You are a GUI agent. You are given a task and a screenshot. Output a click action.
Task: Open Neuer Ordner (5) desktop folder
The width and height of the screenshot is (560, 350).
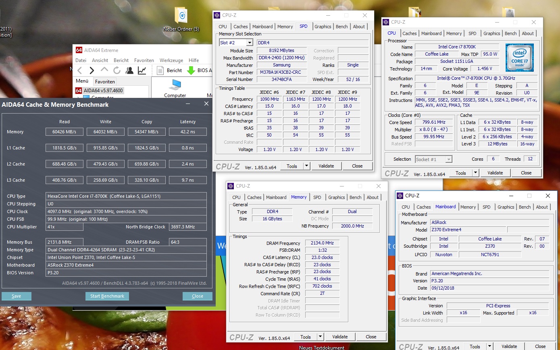click(181, 19)
